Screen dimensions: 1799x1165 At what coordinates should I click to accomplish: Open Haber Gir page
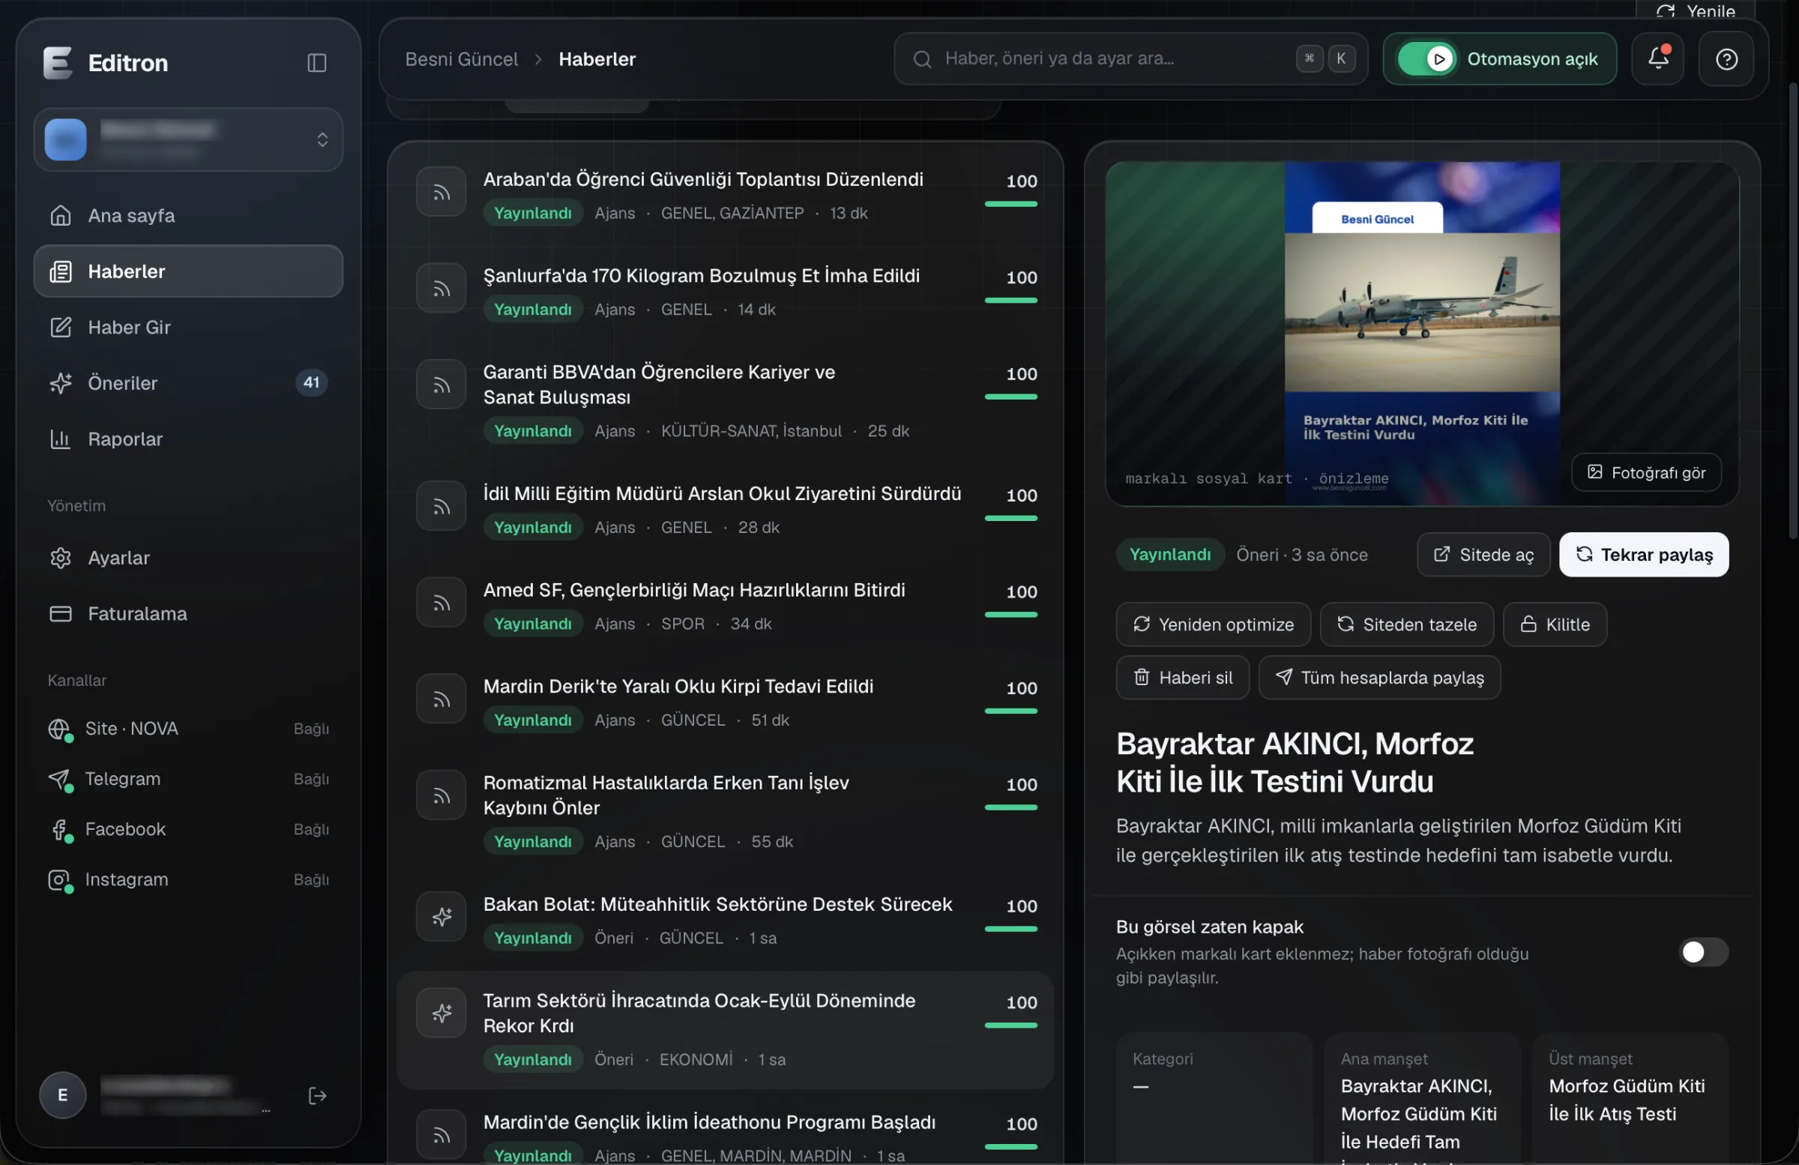(x=188, y=328)
